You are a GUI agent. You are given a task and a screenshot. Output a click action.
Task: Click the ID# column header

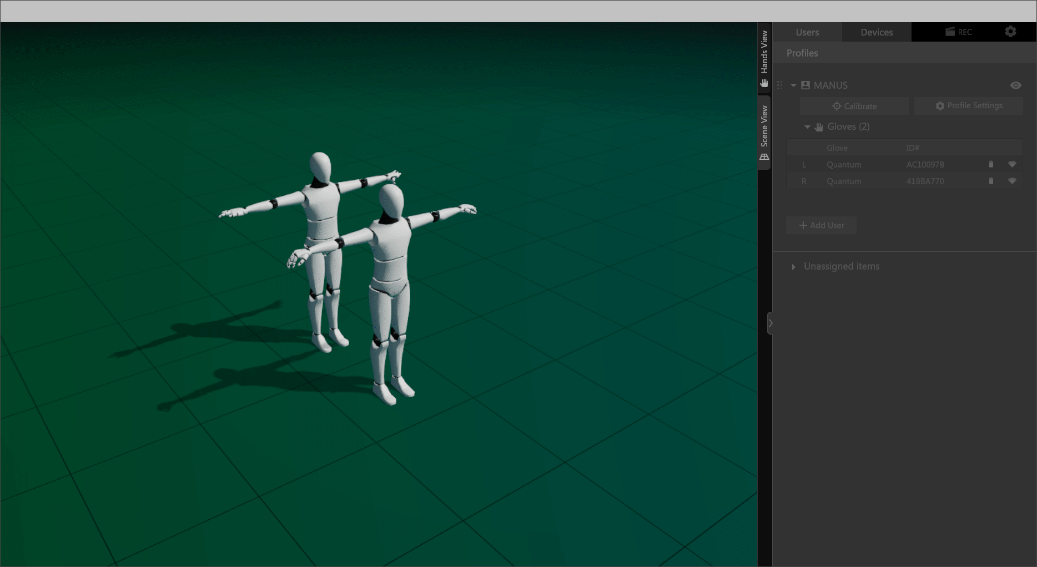point(913,148)
